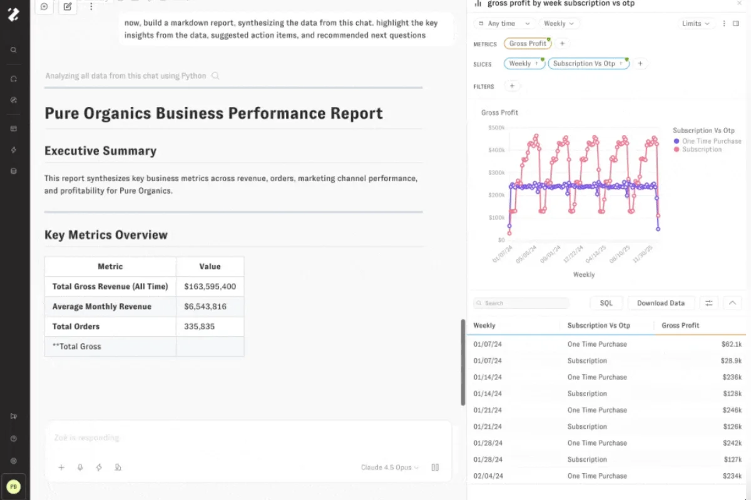Select the Gross Profit metric chip
Screen dimensions: 751x500
(x=528, y=43)
